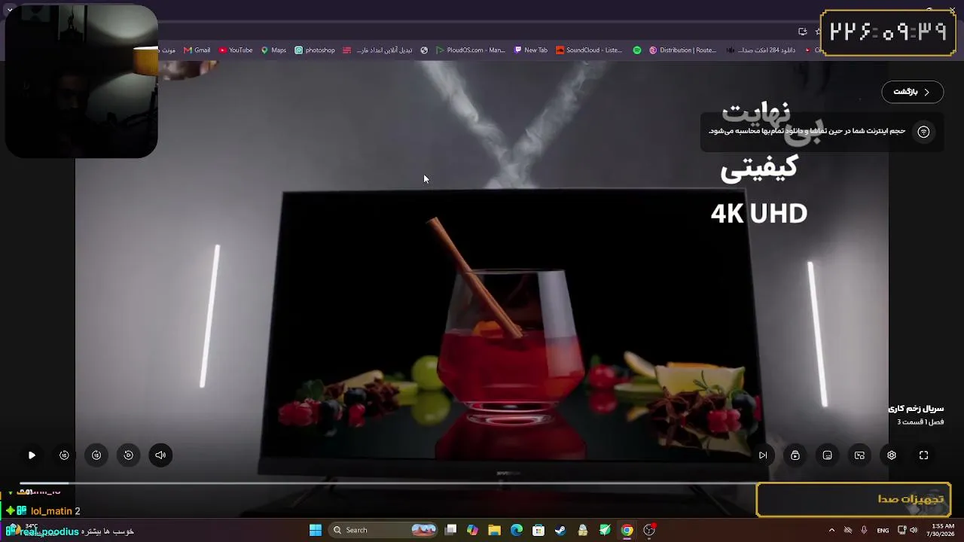964x542 pixels.
Task: Open the New Tab bookmark
Action: (531, 50)
